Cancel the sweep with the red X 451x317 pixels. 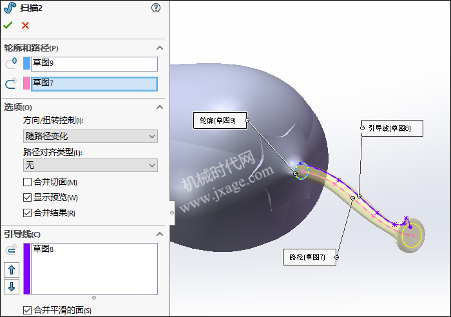point(25,25)
